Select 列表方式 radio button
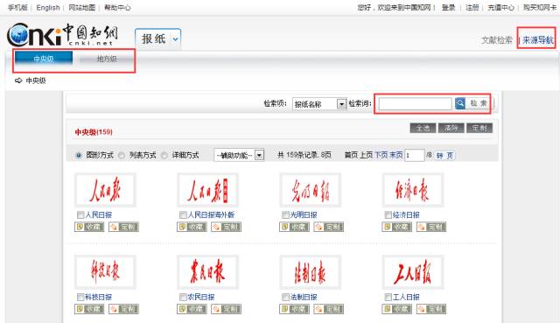Viewport: 560px width, 323px height. (122, 156)
